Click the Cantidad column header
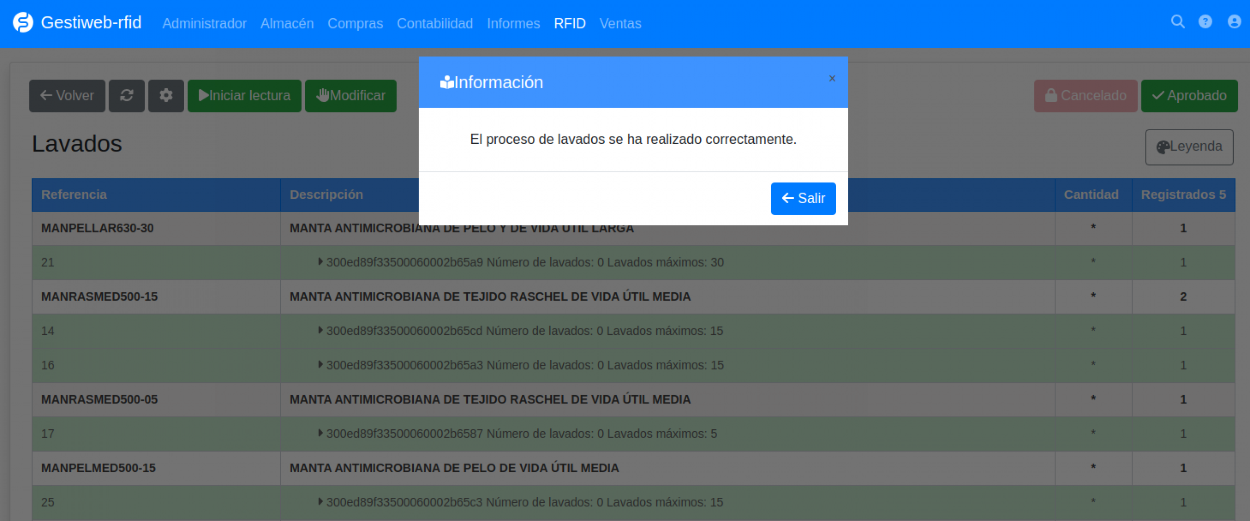The width and height of the screenshot is (1250, 521). click(1093, 195)
